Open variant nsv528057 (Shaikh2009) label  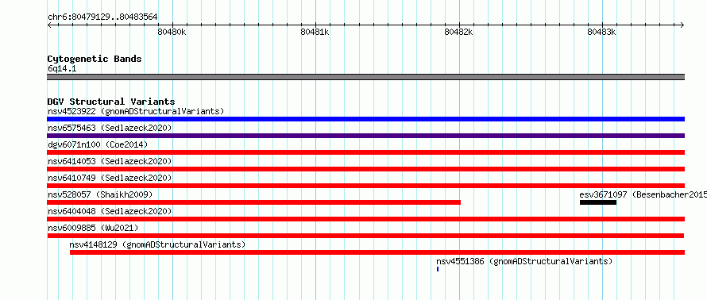(100, 194)
